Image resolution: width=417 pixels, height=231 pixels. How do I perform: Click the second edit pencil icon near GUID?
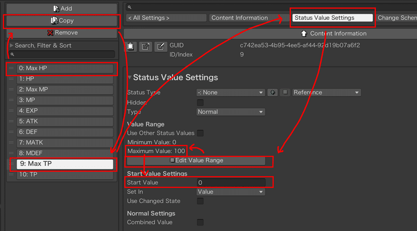tap(161, 46)
